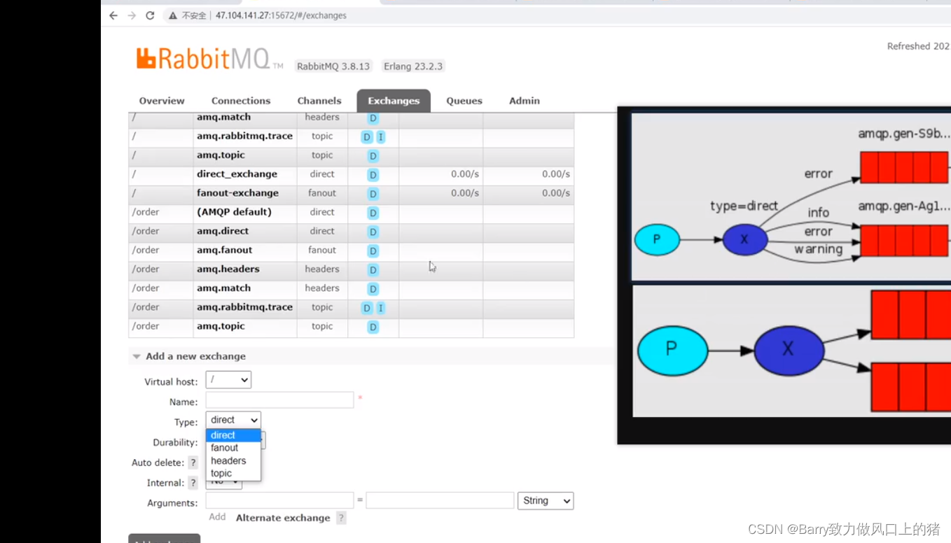Click D badge in /order amq.rabbitmq.trace row
The height and width of the screenshot is (543, 951).
click(x=366, y=308)
